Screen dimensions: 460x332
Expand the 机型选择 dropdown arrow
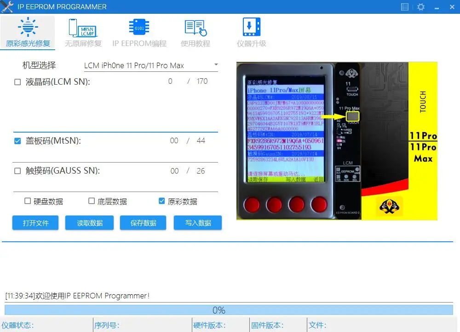point(216,64)
